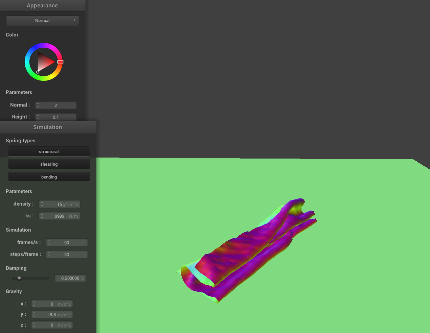
Task: Toggle the shearing spring type
Action: [x=49, y=164]
